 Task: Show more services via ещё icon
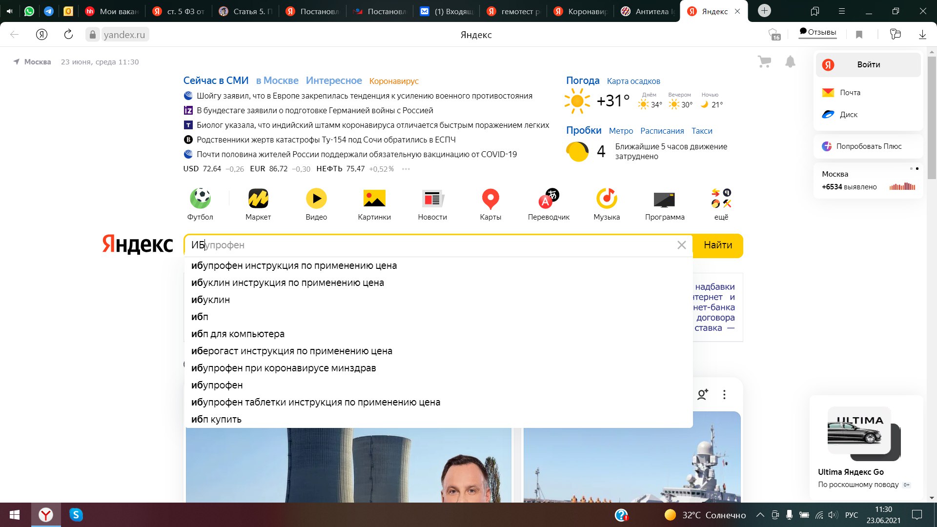pyautogui.click(x=721, y=204)
